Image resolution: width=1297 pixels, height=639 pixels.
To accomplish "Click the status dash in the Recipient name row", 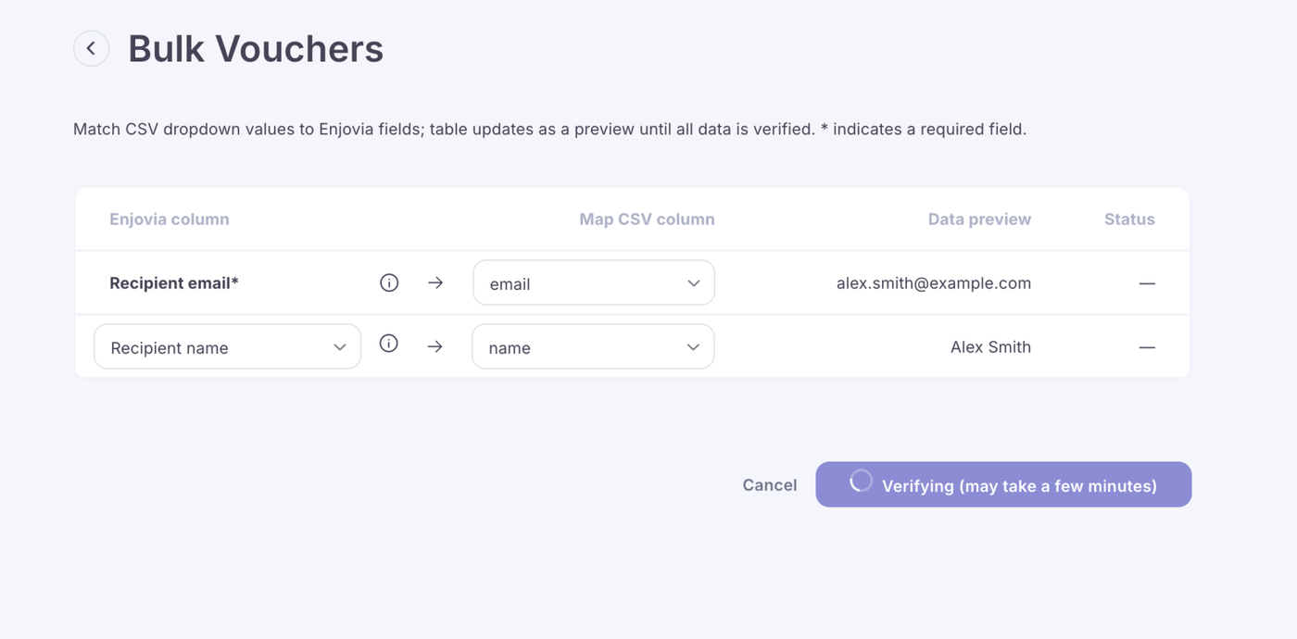I will (x=1147, y=347).
